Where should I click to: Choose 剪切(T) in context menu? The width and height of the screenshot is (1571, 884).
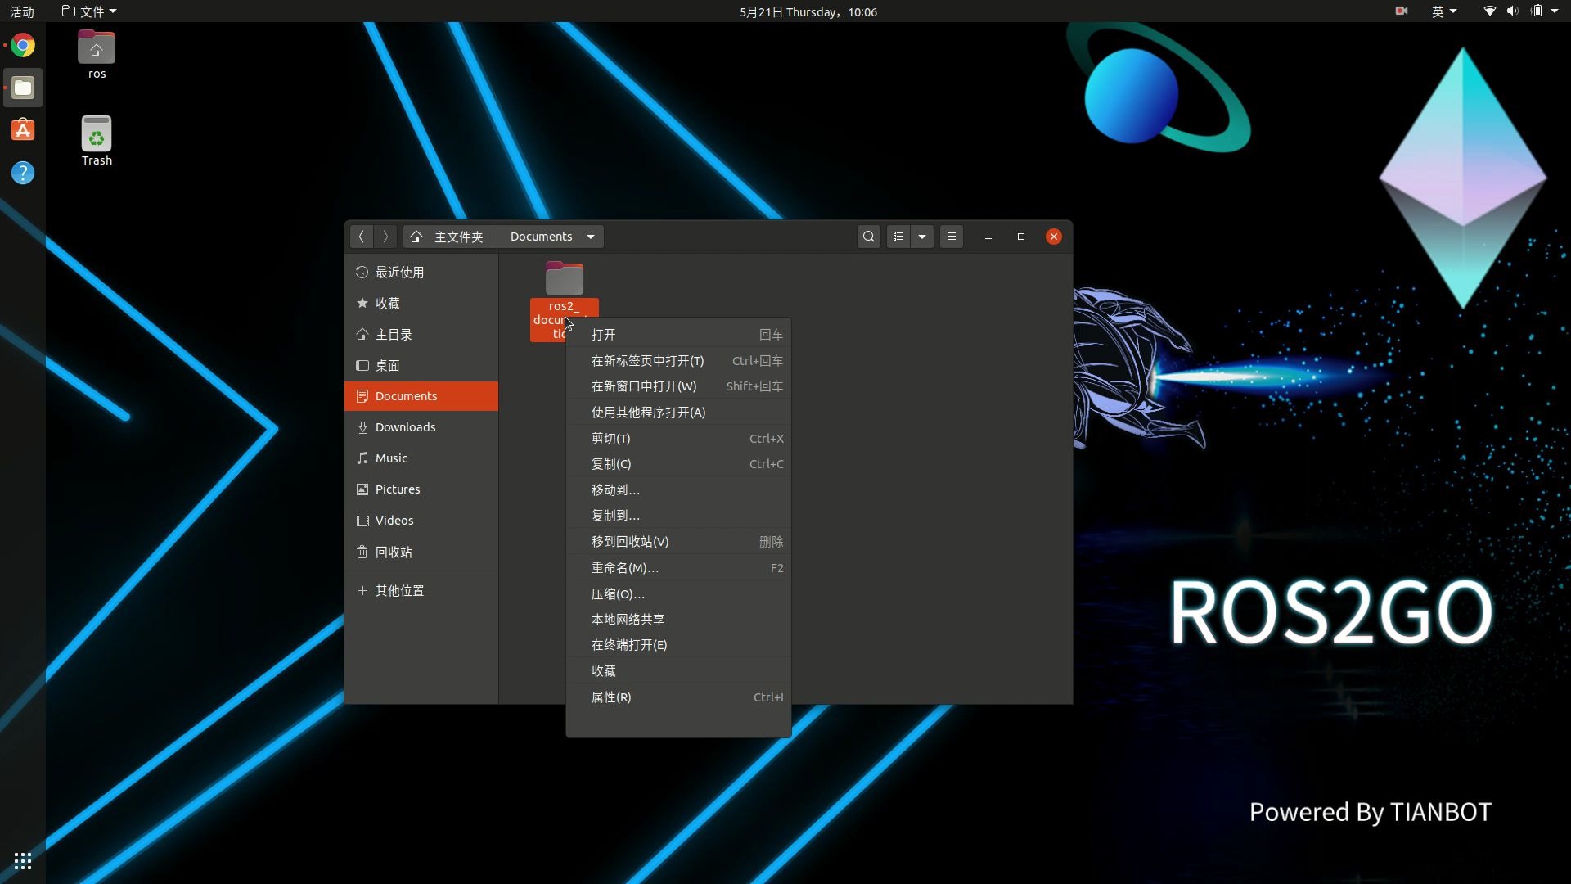point(678,439)
